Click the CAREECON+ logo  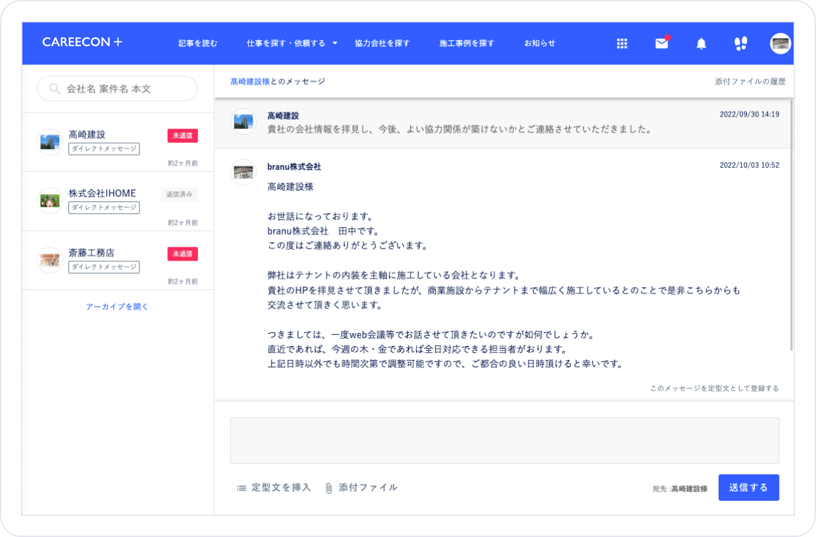click(81, 41)
